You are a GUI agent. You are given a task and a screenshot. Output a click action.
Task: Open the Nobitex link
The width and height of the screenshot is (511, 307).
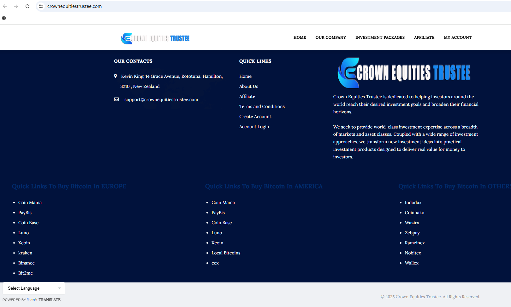(413, 253)
